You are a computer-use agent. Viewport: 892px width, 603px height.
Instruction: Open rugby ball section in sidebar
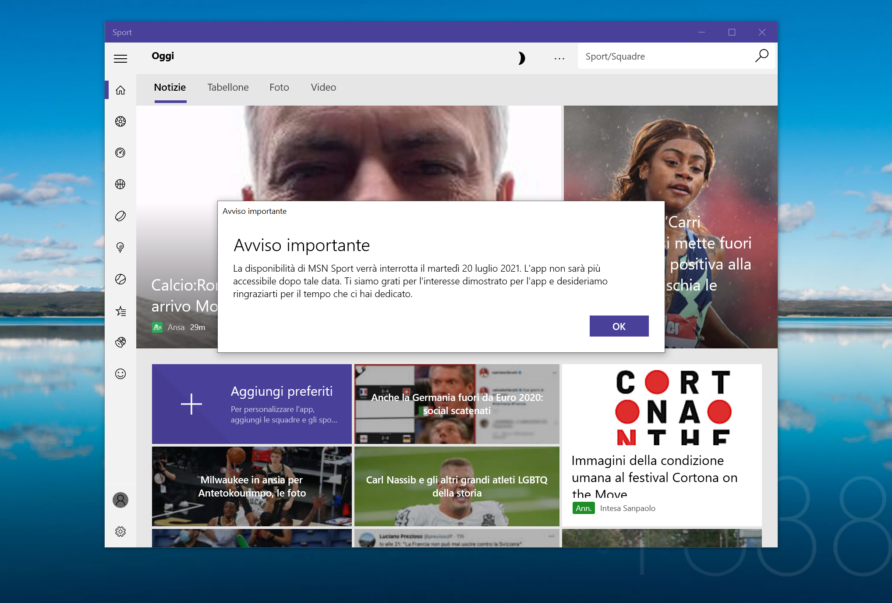coord(120,216)
